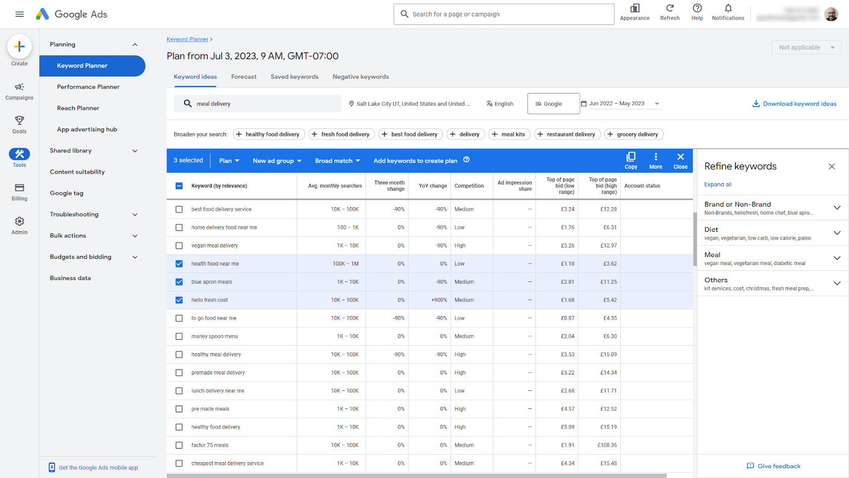The image size is (849, 478).
Task: Switch to the Forecast tab
Action: tap(244, 77)
